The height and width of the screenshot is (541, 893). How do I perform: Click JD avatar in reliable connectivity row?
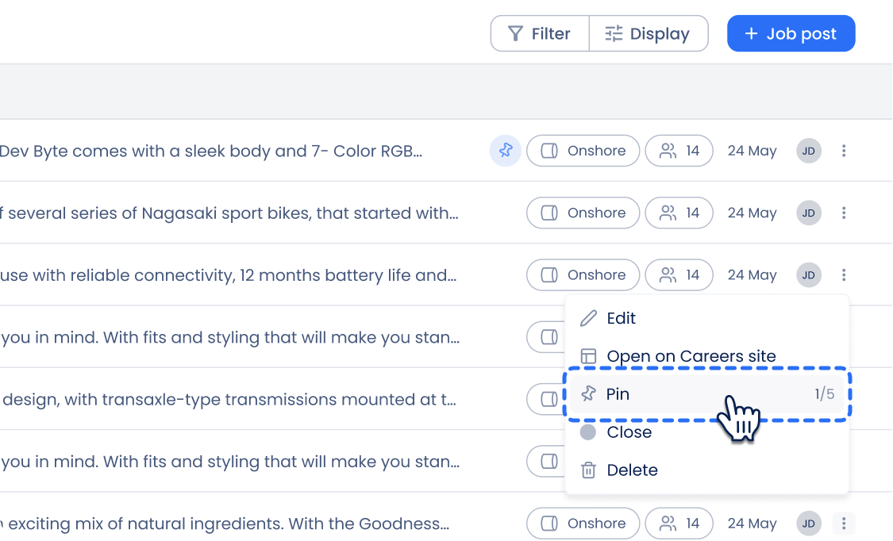click(x=809, y=274)
